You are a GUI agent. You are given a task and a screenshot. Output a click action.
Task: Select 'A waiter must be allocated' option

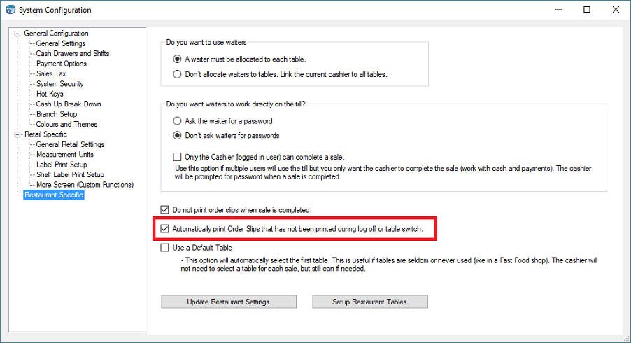point(177,59)
